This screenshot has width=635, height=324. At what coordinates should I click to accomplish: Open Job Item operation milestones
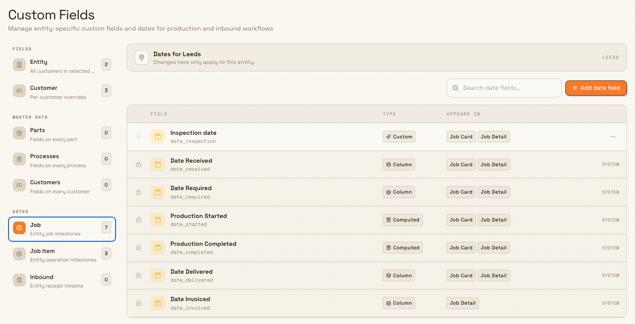[62, 255]
